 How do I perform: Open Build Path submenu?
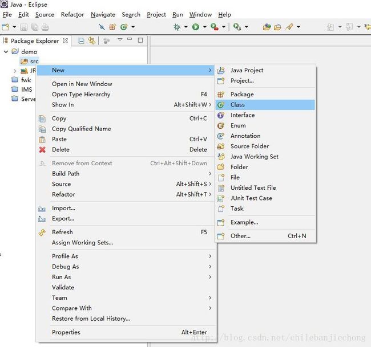coord(126,174)
